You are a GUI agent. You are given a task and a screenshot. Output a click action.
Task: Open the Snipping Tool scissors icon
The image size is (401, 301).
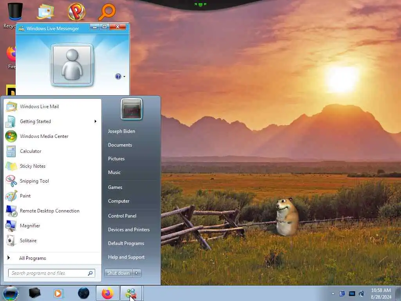[x=11, y=181]
